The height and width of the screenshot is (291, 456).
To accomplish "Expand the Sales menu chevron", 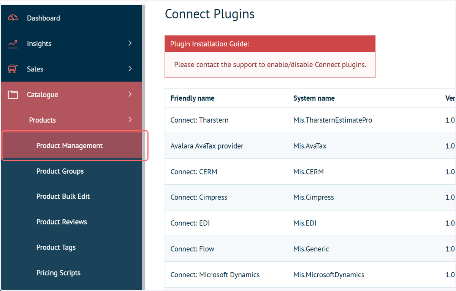I will tap(130, 69).
